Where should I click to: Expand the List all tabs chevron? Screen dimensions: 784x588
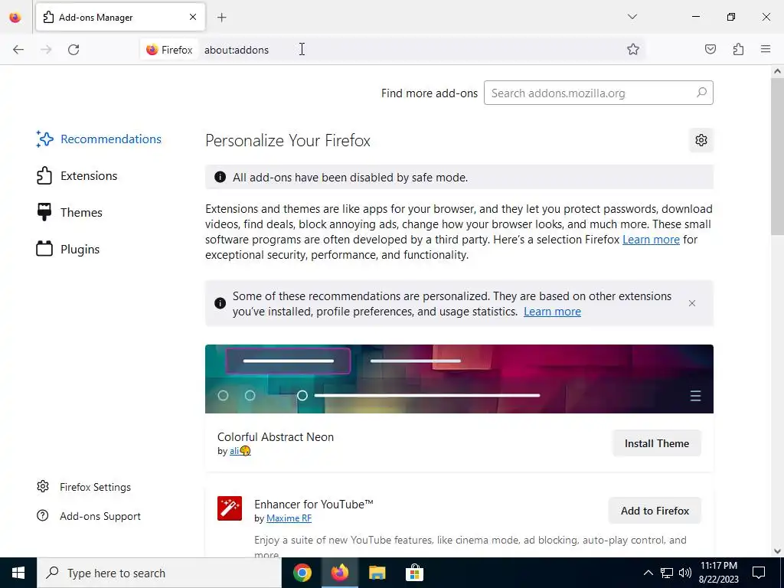pos(632,17)
